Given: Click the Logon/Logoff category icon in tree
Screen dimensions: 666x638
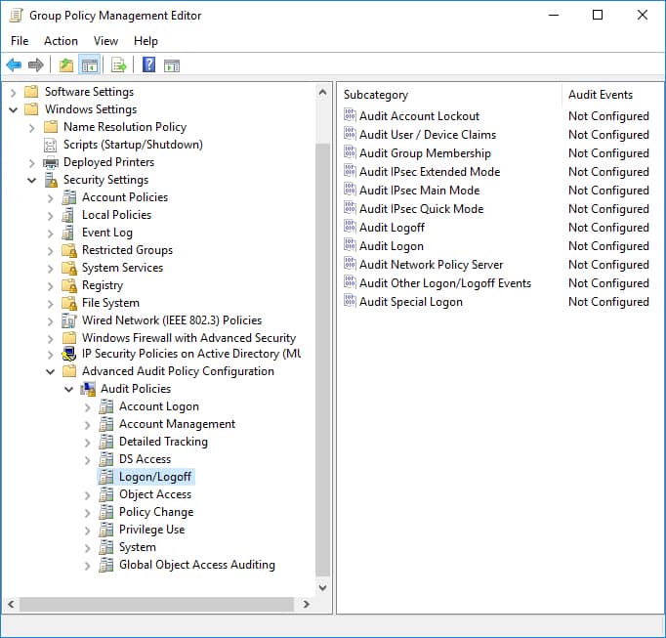Looking at the screenshot, I should coord(106,477).
